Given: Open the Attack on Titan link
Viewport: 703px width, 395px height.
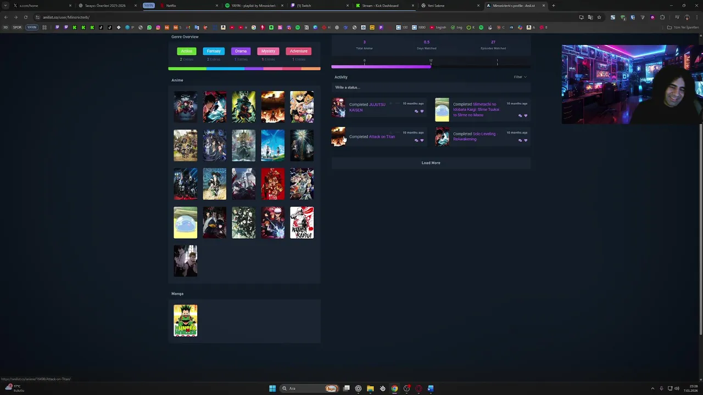Looking at the screenshot, I should 382,137.
